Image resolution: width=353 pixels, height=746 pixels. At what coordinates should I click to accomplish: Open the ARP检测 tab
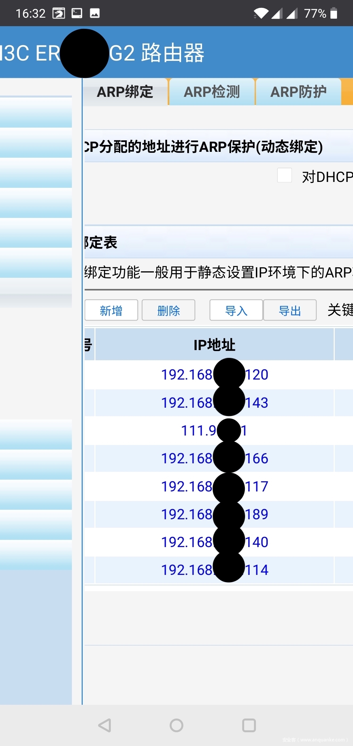[212, 92]
